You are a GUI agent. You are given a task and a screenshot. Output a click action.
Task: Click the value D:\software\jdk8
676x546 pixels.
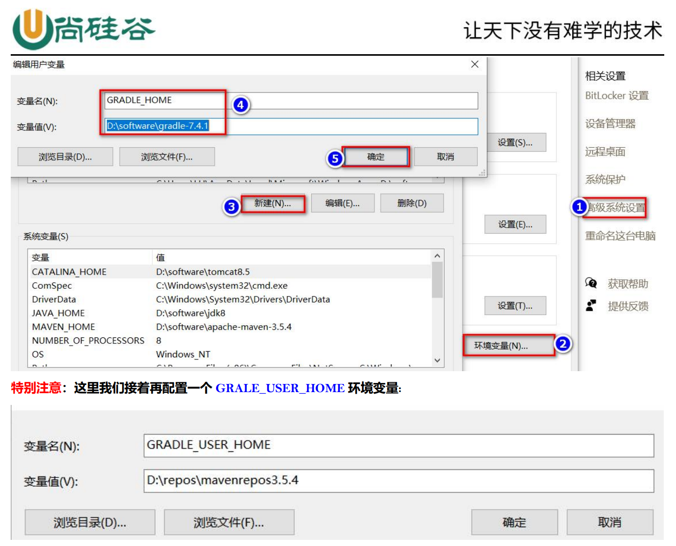click(191, 313)
